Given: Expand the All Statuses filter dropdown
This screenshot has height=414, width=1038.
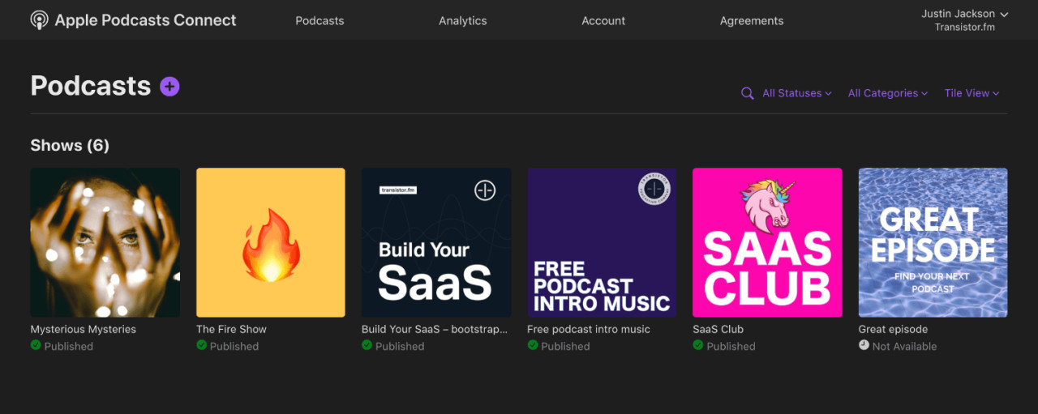Looking at the screenshot, I should pyautogui.click(x=796, y=93).
